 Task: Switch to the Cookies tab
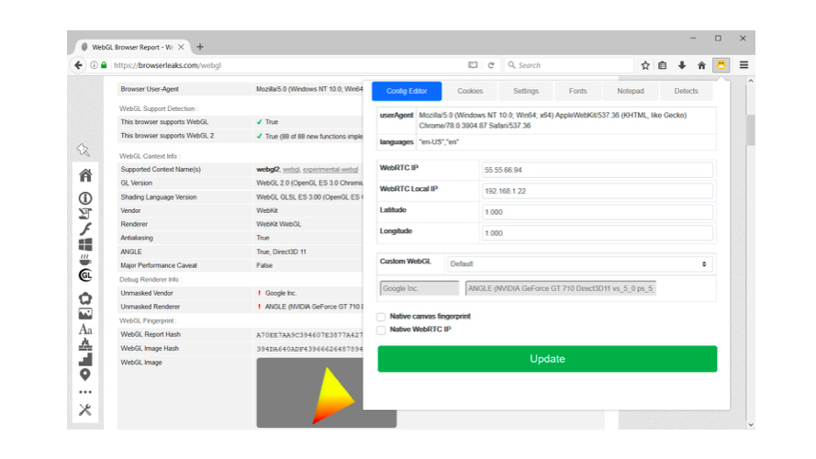coord(470,91)
